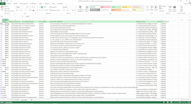
Task: Save the workbook via Quick Access icon
Action: pyautogui.click(x=4, y=1)
